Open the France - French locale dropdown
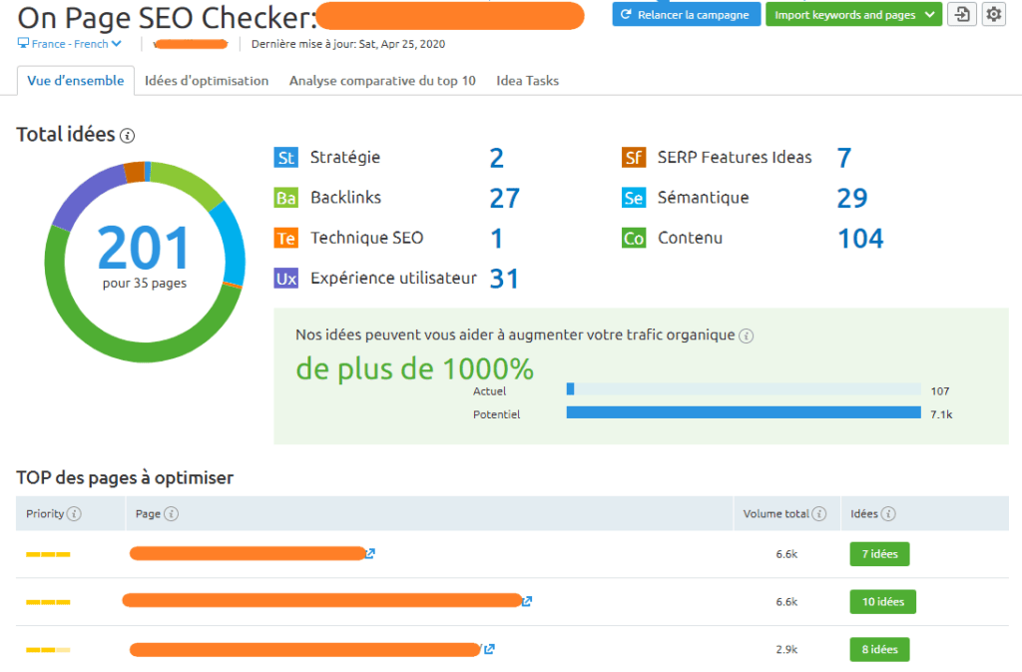The width and height of the screenshot is (1022, 672). (69, 43)
